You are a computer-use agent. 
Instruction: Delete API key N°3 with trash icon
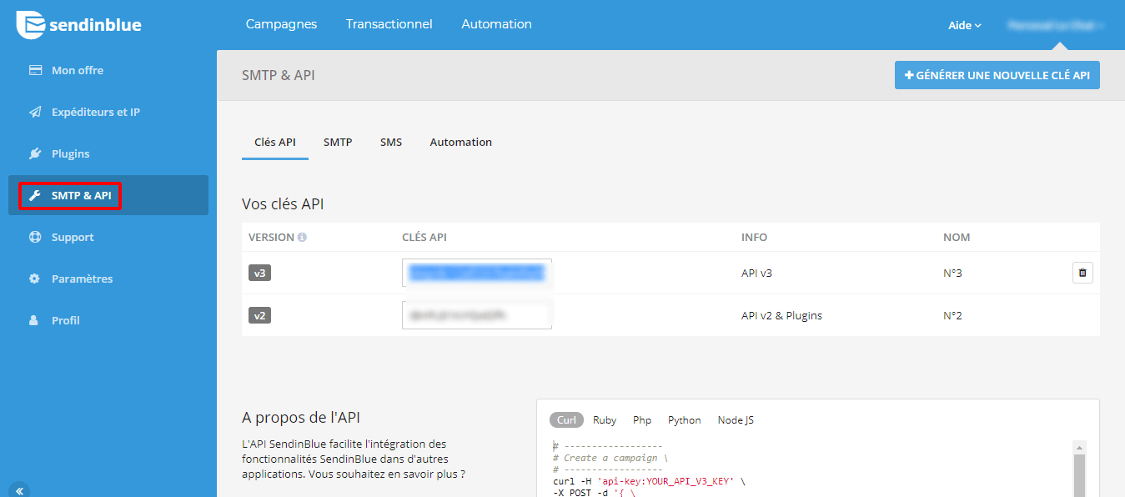(x=1082, y=273)
